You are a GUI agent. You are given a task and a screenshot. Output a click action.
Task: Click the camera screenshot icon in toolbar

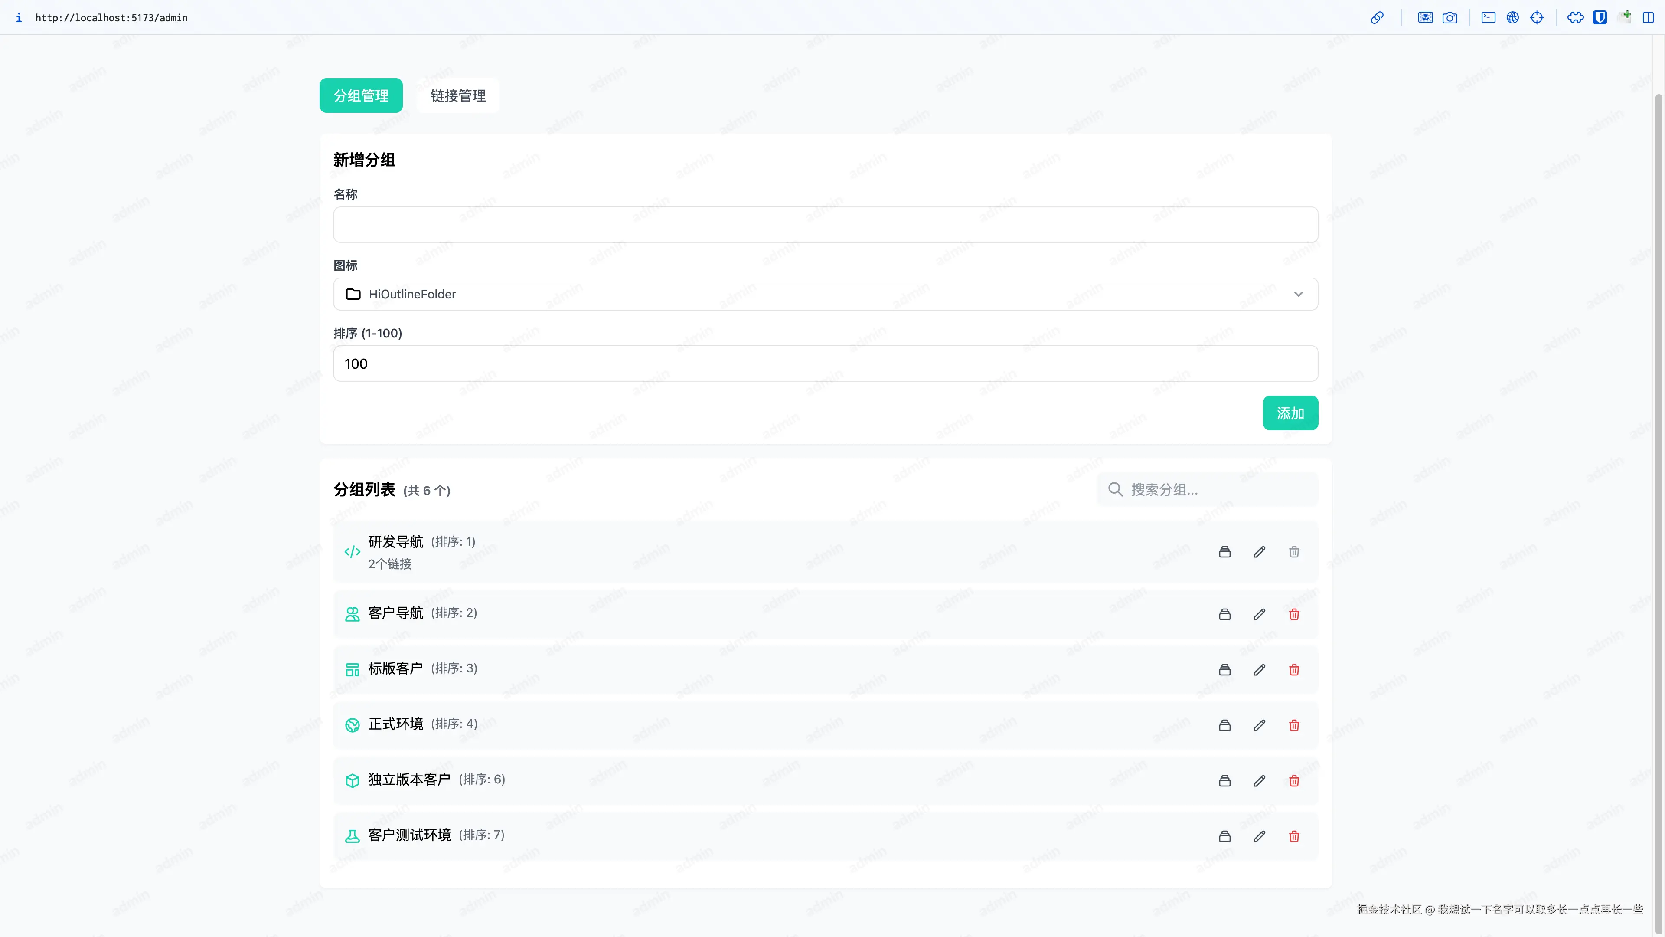coord(1450,17)
